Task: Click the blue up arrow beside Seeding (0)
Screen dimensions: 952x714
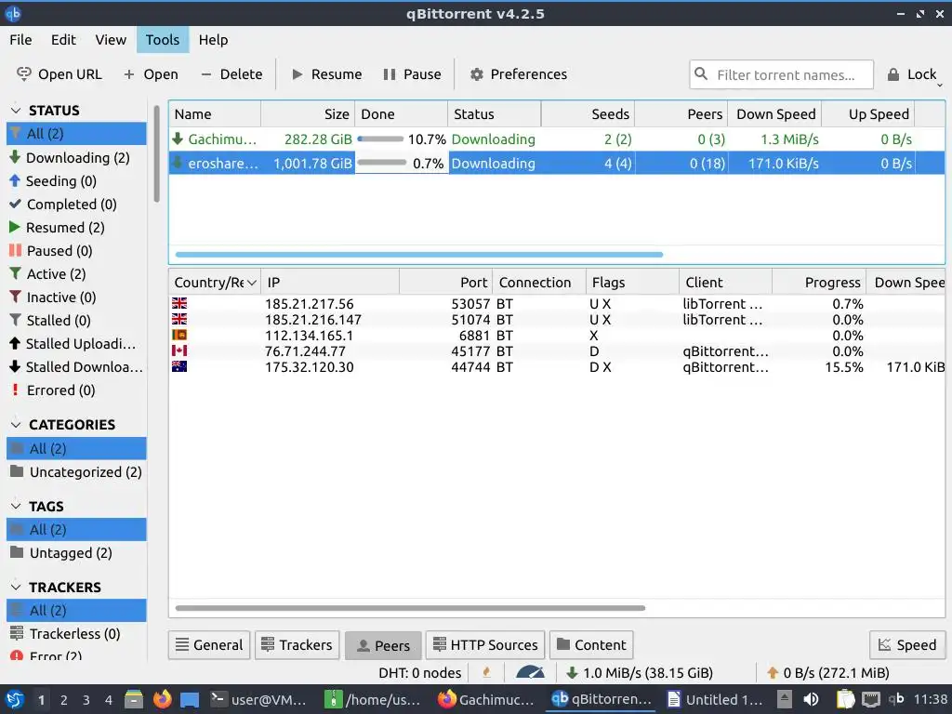Action: pyautogui.click(x=15, y=180)
